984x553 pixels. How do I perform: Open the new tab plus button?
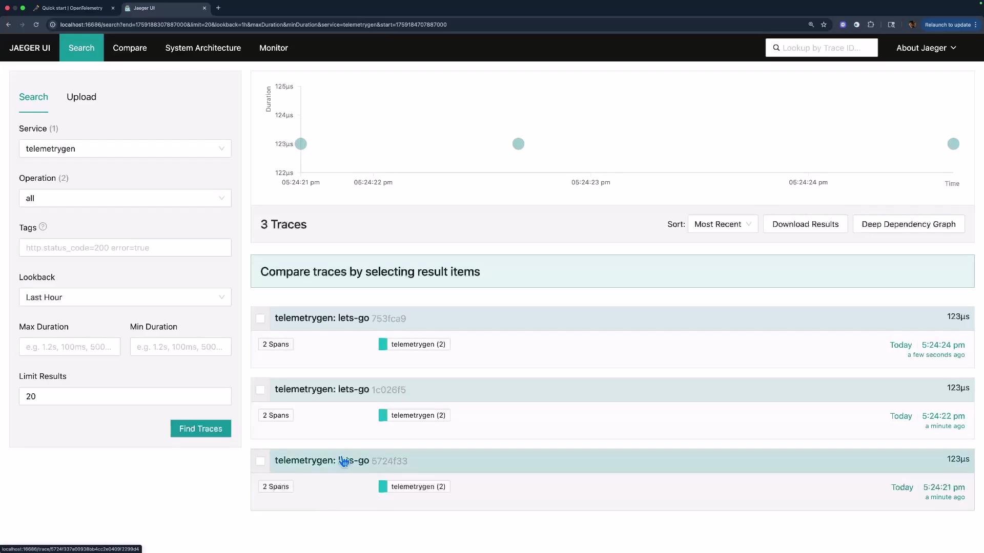(x=218, y=8)
